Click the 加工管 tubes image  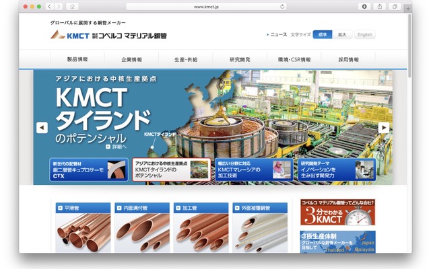click(201, 233)
